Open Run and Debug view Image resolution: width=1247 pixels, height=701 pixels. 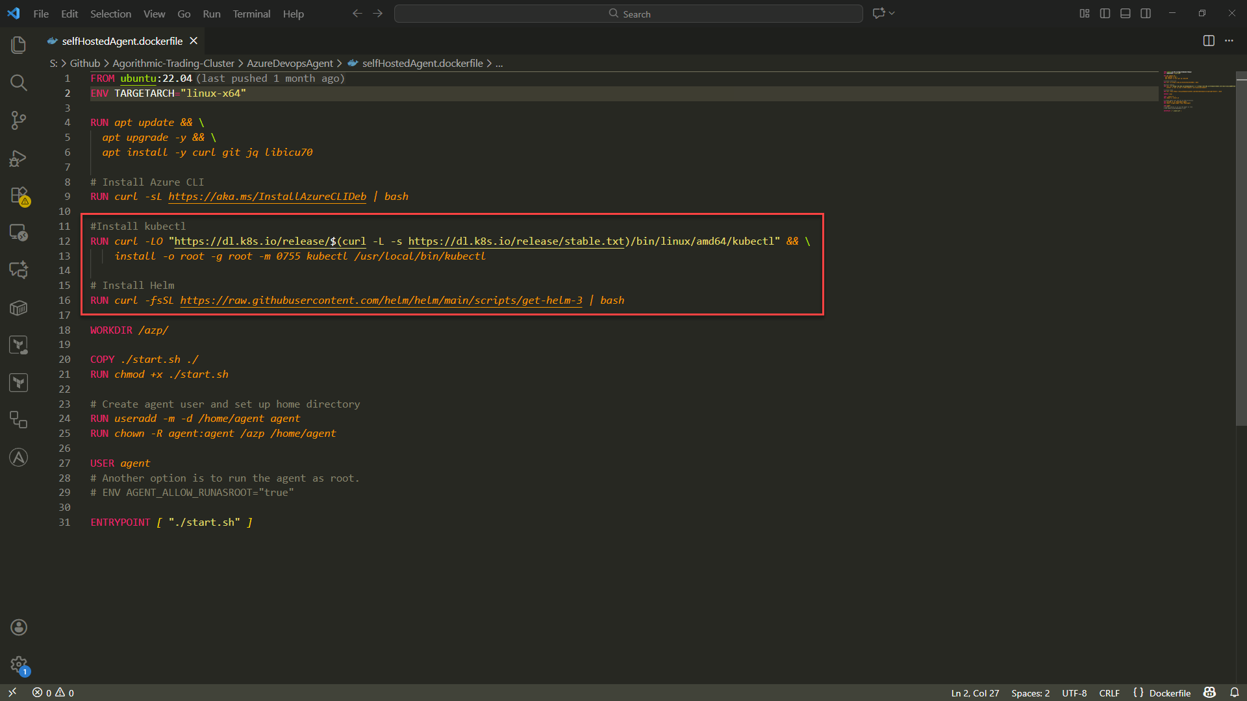18,158
